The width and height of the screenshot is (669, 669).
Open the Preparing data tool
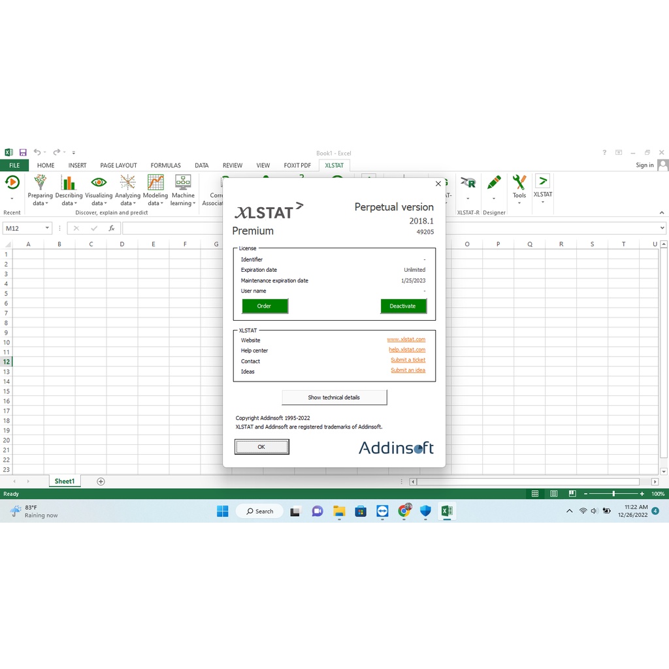40,191
